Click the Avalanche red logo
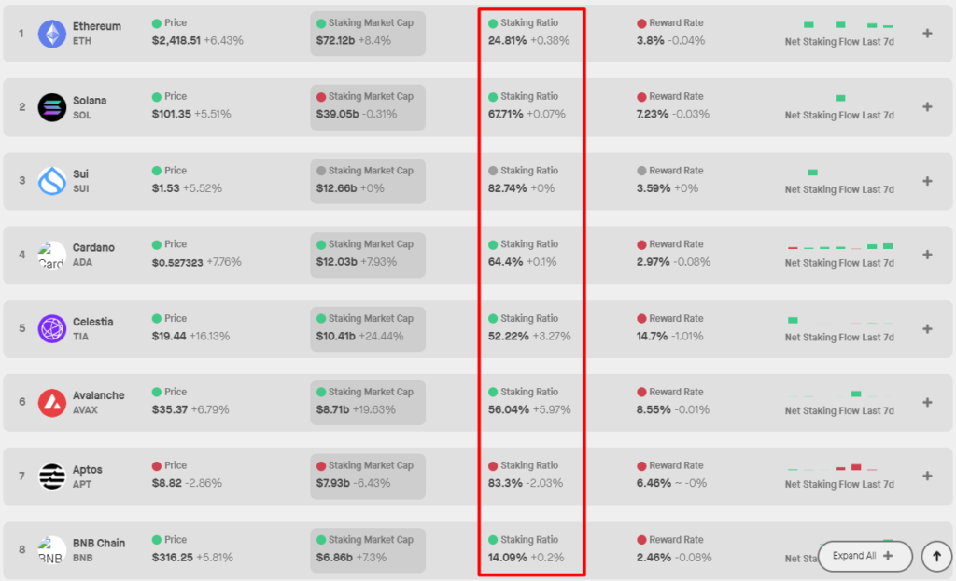 click(x=52, y=403)
